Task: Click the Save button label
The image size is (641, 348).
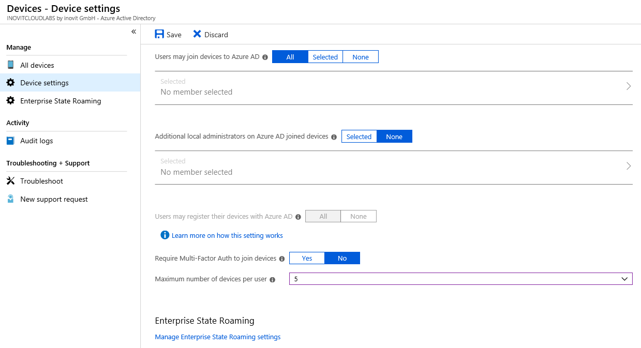Action: click(174, 35)
